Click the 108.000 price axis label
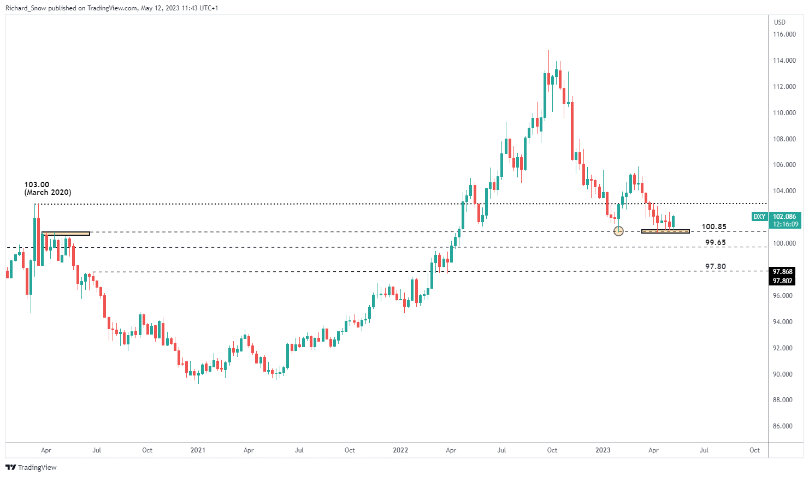The image size is (809, 477). (x=784, y=139)
